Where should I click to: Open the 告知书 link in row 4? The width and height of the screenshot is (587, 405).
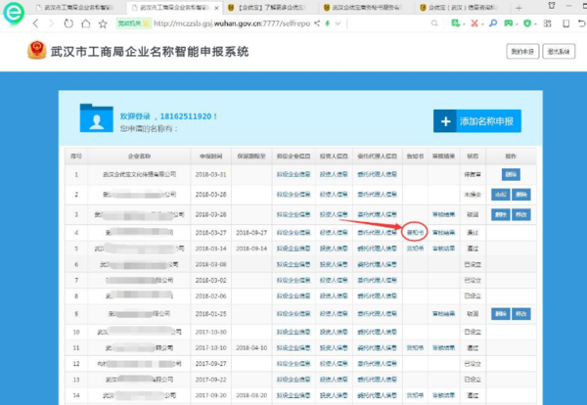click(415, 233)
